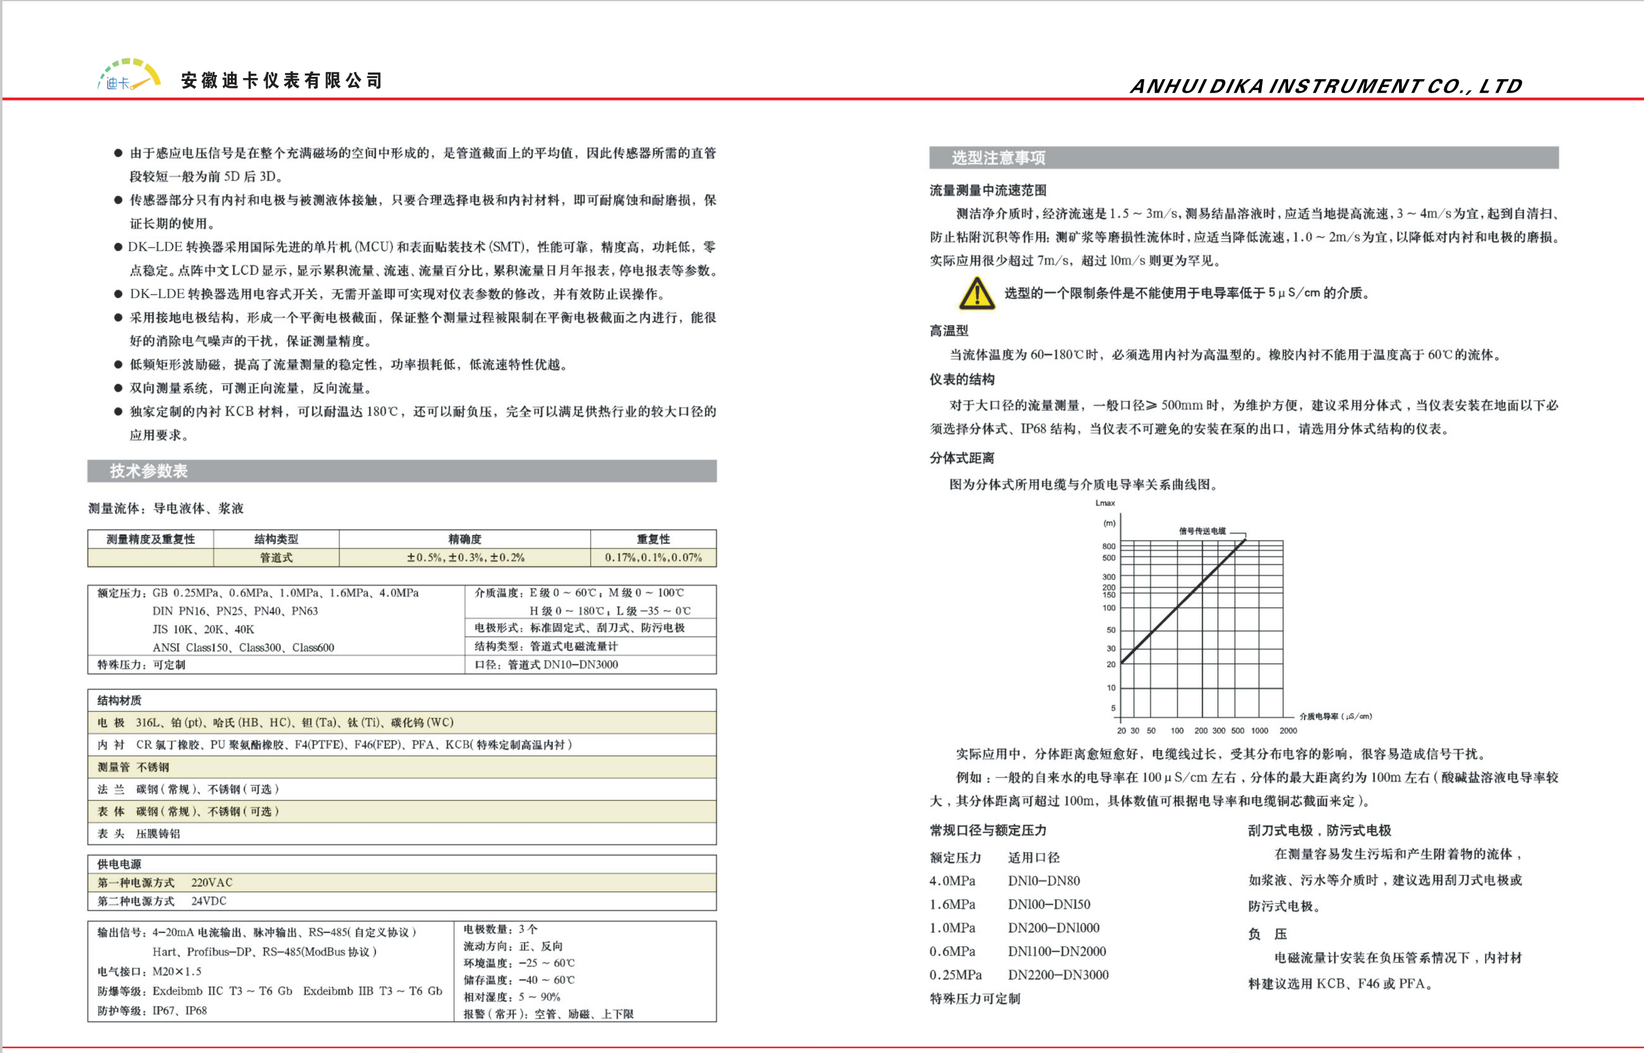Click the yellow warning triangle icon
Screen dimensions: 1644x1053
[977, 294]
